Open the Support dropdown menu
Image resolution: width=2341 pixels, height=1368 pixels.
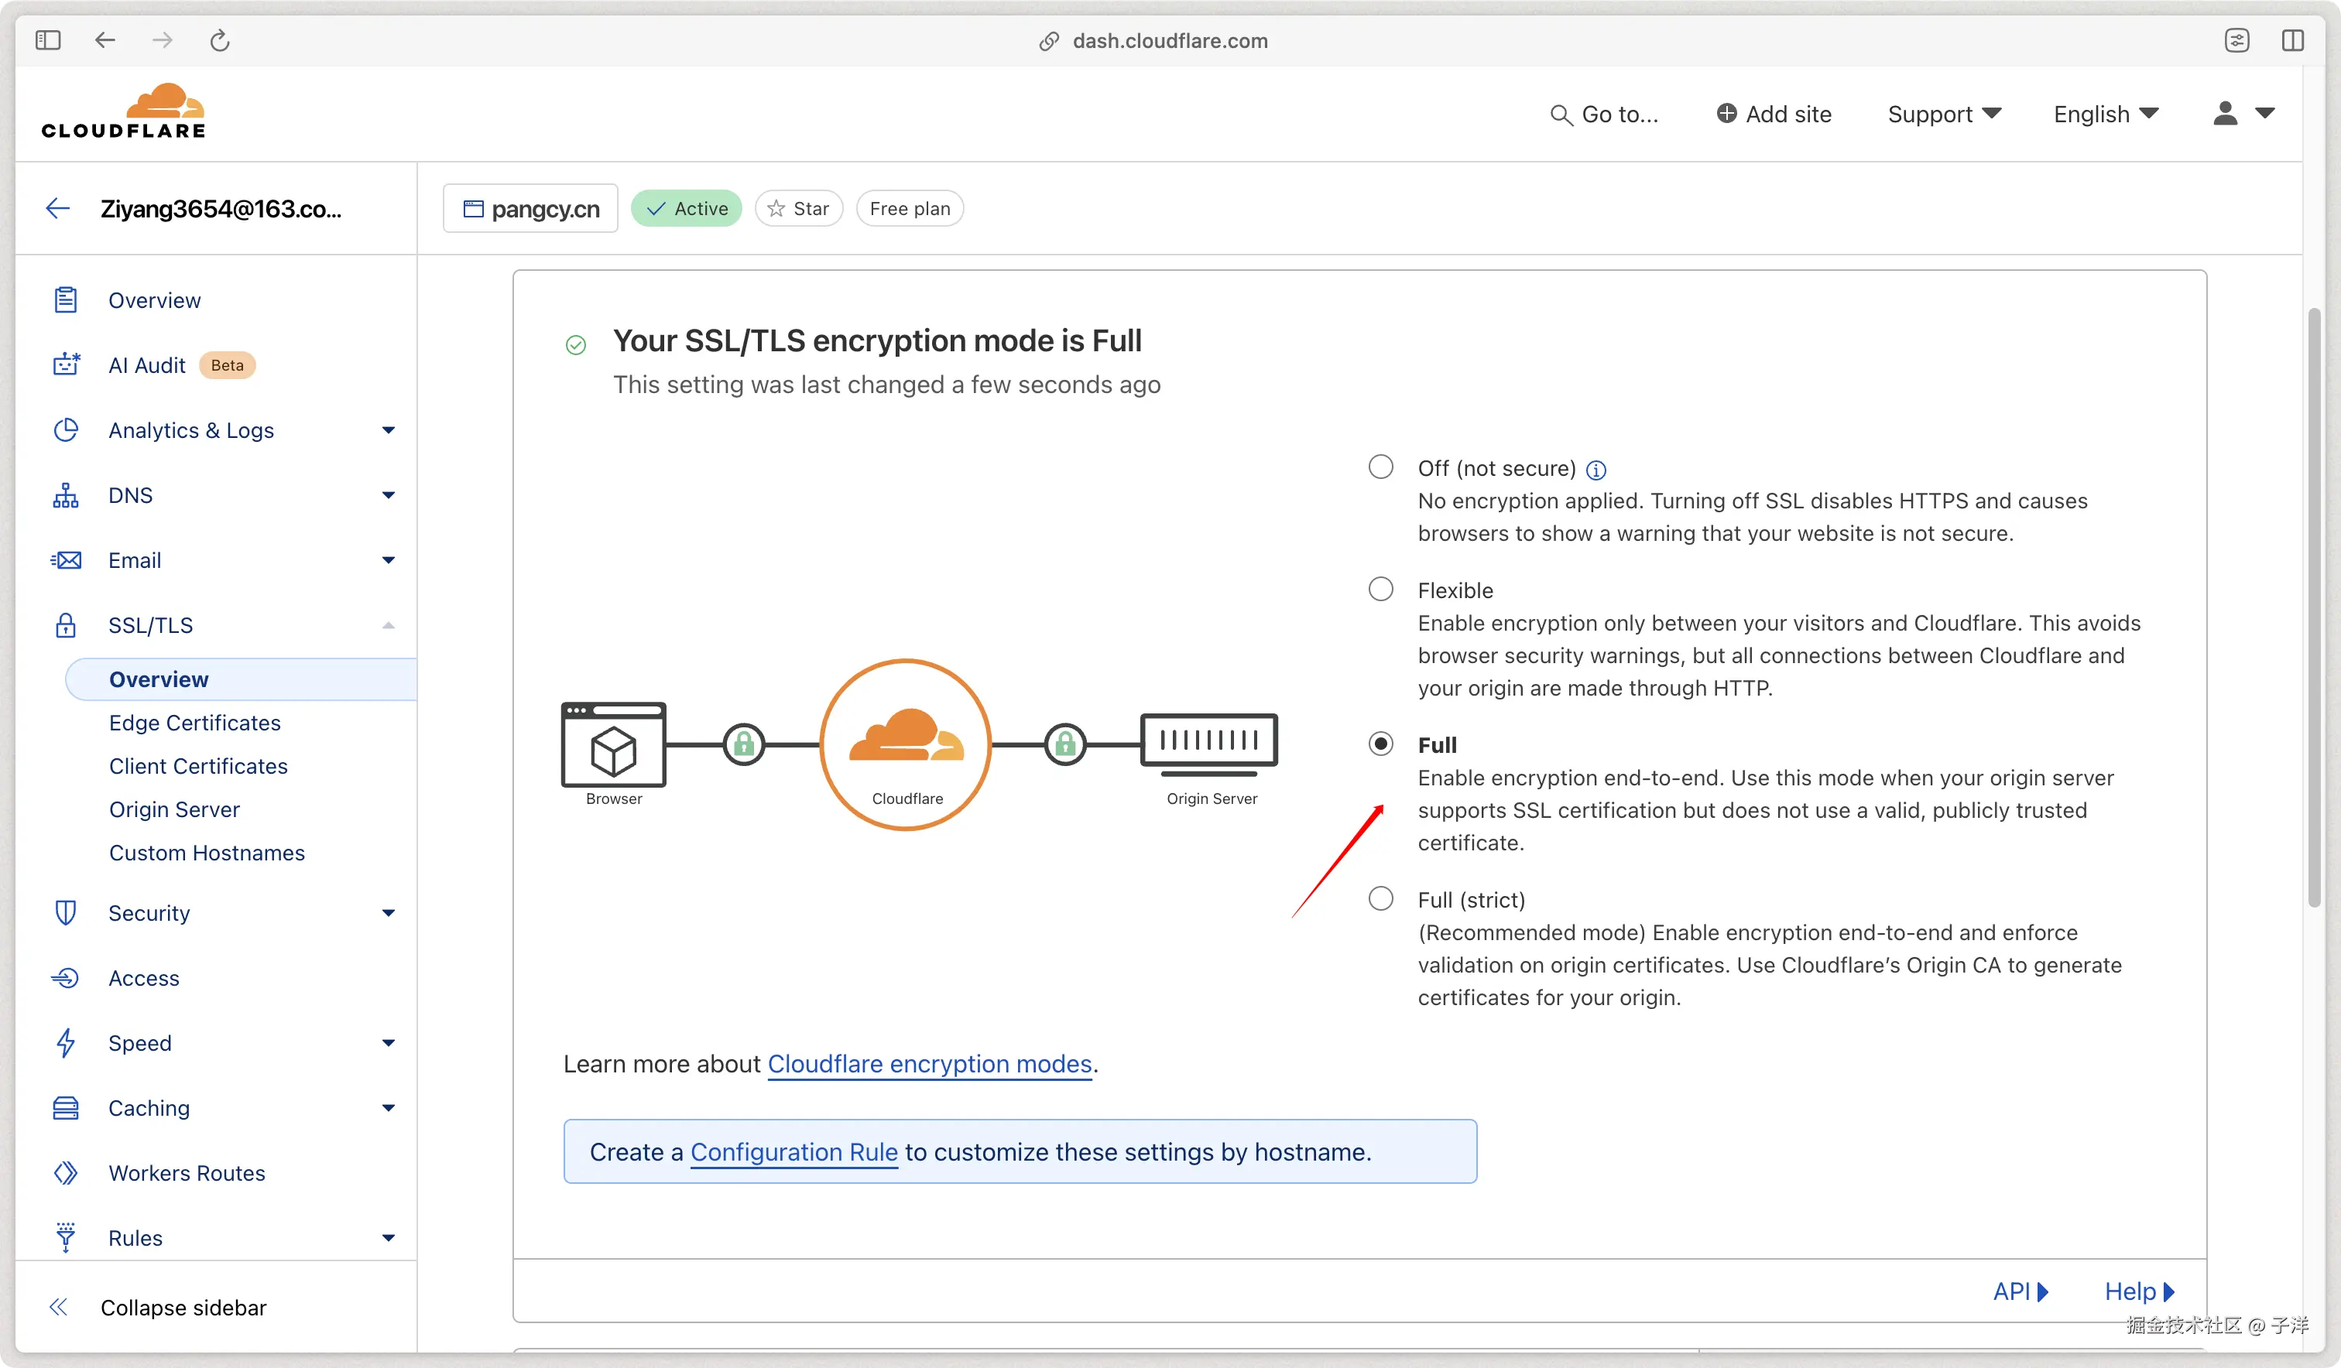pos(1943,115)
